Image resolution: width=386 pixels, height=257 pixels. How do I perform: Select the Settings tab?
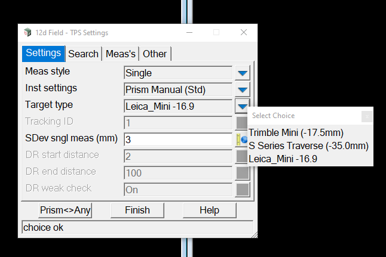click(x=43, y=53)
